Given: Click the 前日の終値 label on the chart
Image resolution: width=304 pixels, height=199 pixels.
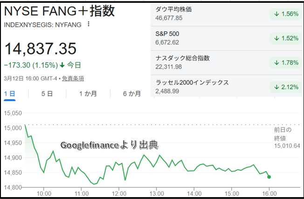Looking at the screenshot, I should coord(283,133).
